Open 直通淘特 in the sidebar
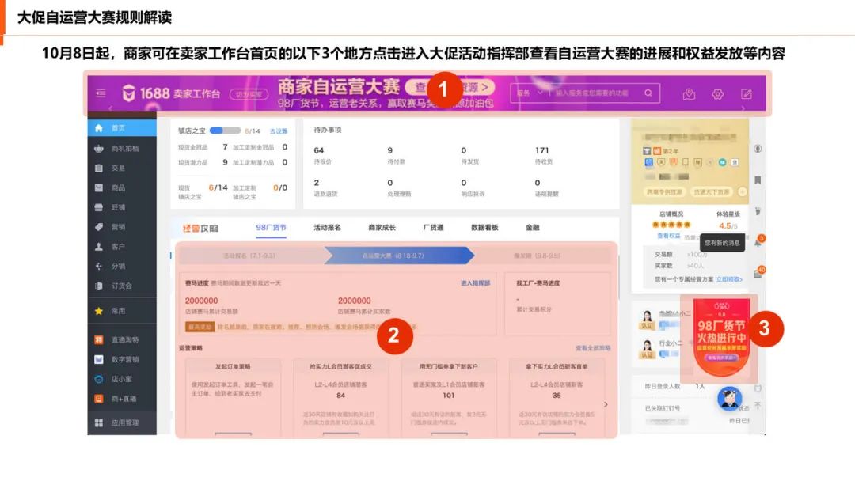 click(x=124, y=339)
